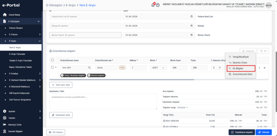The height and width of the screenshot is (136, 277).
Task: Collapse the E-Arşiv submenu
Action: click(x=39, y=41)
